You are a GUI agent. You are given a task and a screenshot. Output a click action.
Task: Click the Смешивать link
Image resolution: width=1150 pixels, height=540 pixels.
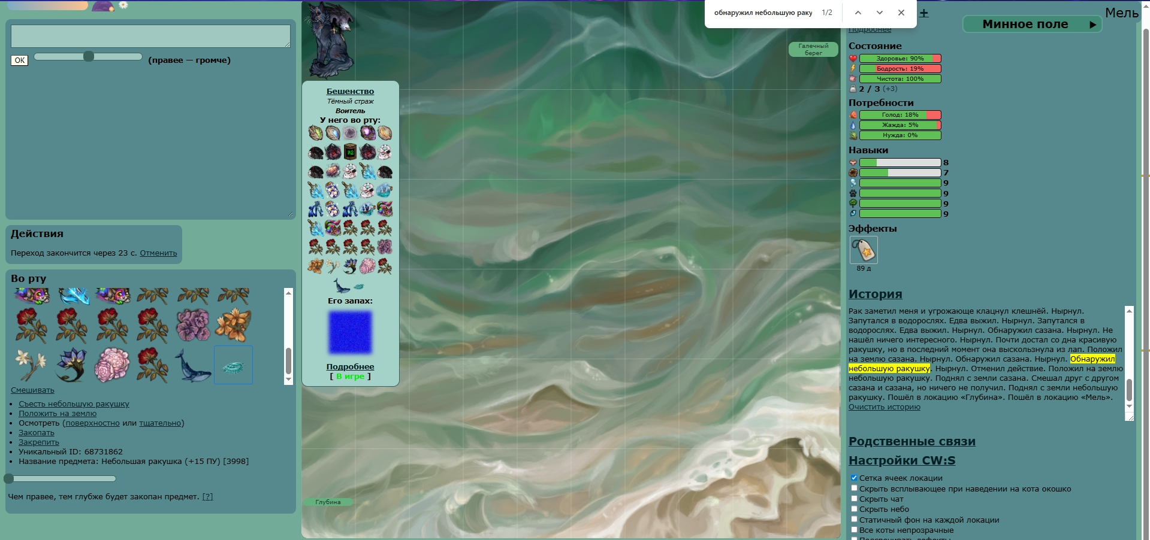point(32,390)
